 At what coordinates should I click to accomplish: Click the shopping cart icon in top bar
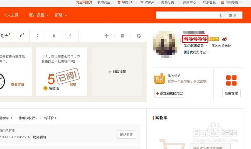click(119, 2)
